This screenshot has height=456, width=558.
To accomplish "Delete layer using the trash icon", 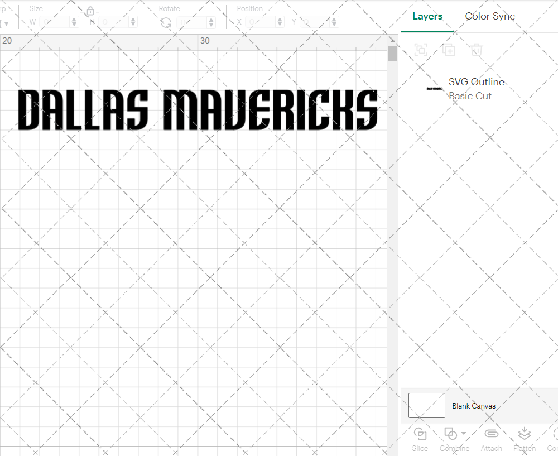I will 475,50.
